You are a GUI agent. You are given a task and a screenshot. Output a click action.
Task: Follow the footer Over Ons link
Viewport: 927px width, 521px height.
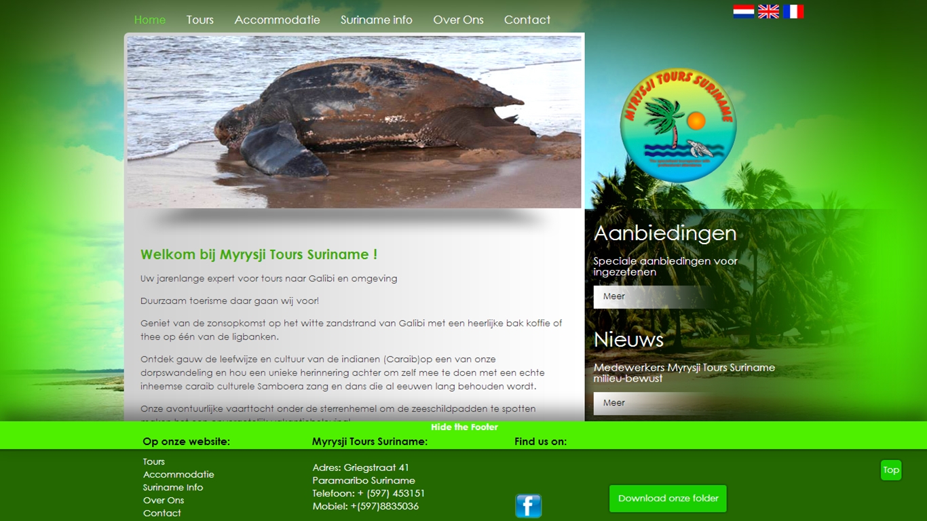tap(164, 501)
